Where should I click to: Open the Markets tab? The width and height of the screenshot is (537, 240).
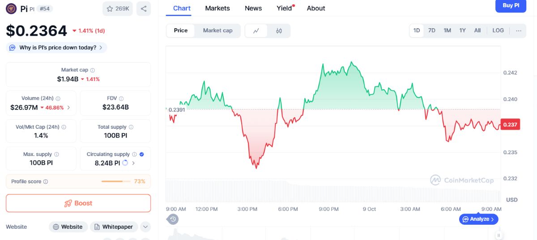click(217, 8)
